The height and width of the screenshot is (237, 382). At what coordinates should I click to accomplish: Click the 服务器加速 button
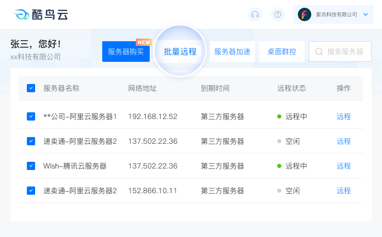232,52
